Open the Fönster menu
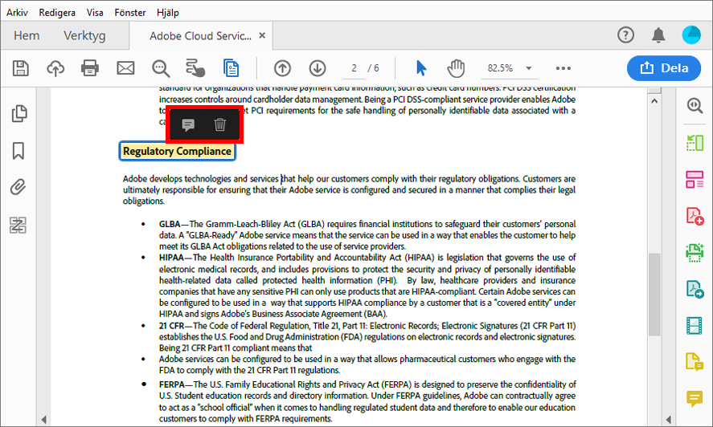The width and height of the screenshot is (713, 427). (x=130, y=12)
